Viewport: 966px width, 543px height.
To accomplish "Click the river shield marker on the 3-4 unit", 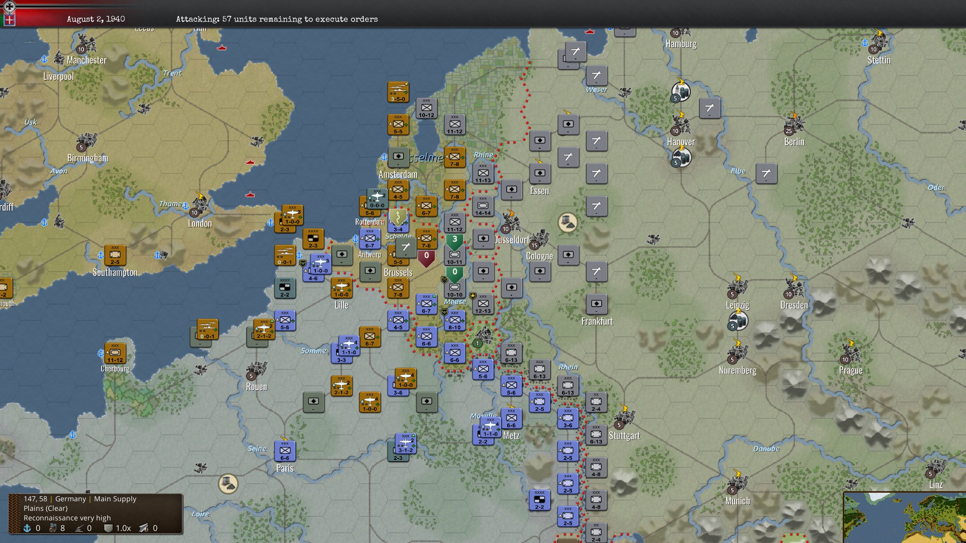I will (x=398, y=217).
